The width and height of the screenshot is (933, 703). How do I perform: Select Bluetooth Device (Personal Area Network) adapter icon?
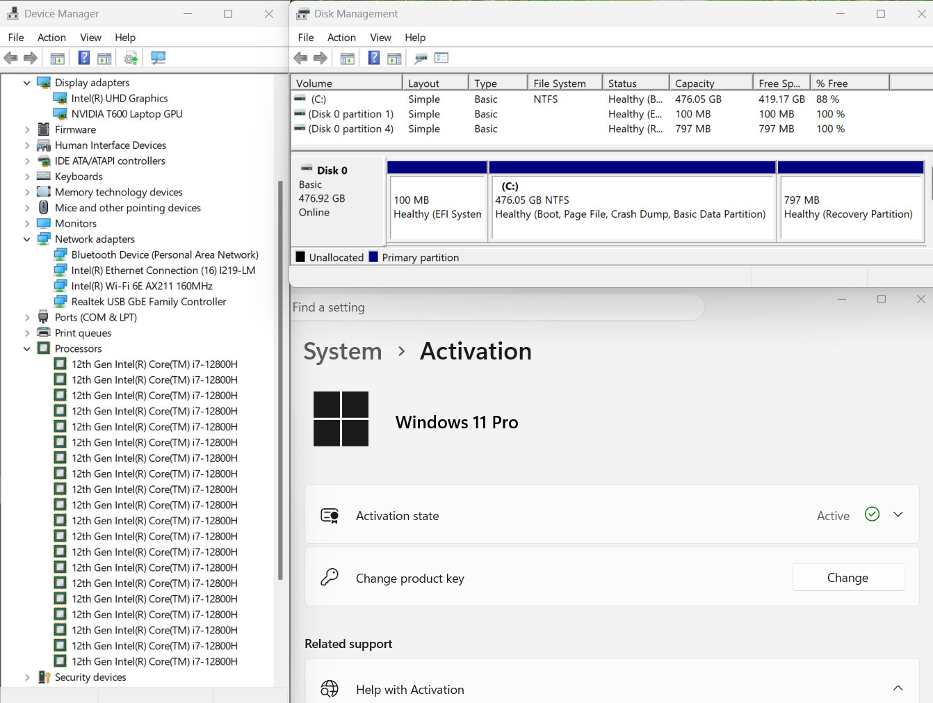point(60,254)
